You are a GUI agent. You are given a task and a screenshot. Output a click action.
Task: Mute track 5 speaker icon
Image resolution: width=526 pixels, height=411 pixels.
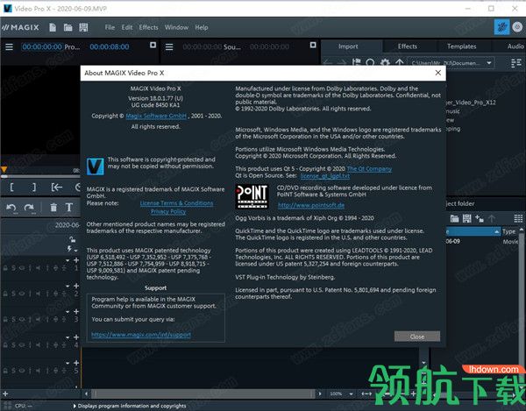39,371
